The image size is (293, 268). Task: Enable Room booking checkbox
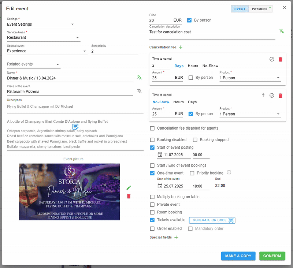click(152, 212)
